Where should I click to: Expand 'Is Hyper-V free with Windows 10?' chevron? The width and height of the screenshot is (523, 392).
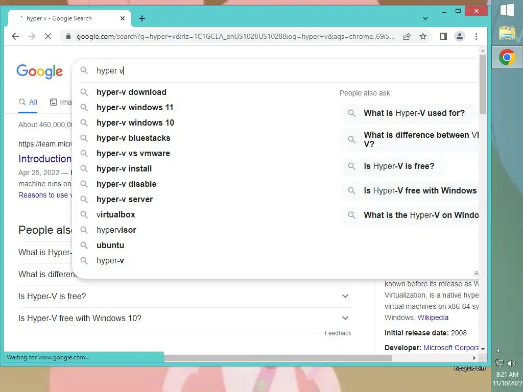[x=345, y=318]
